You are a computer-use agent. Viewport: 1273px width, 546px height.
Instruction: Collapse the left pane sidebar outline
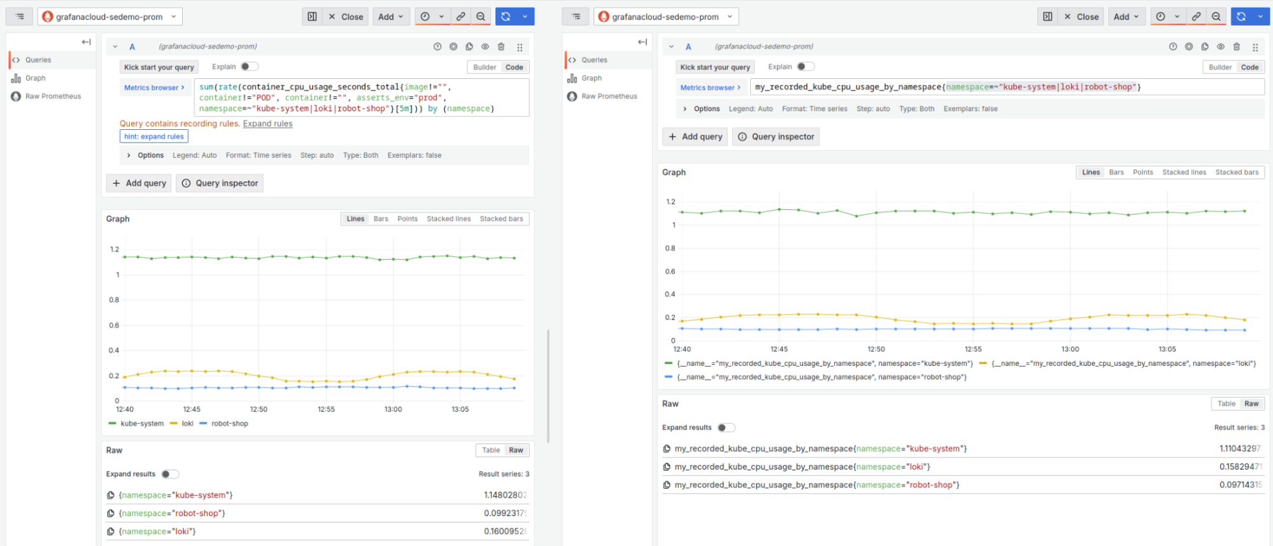coord(86,42)
